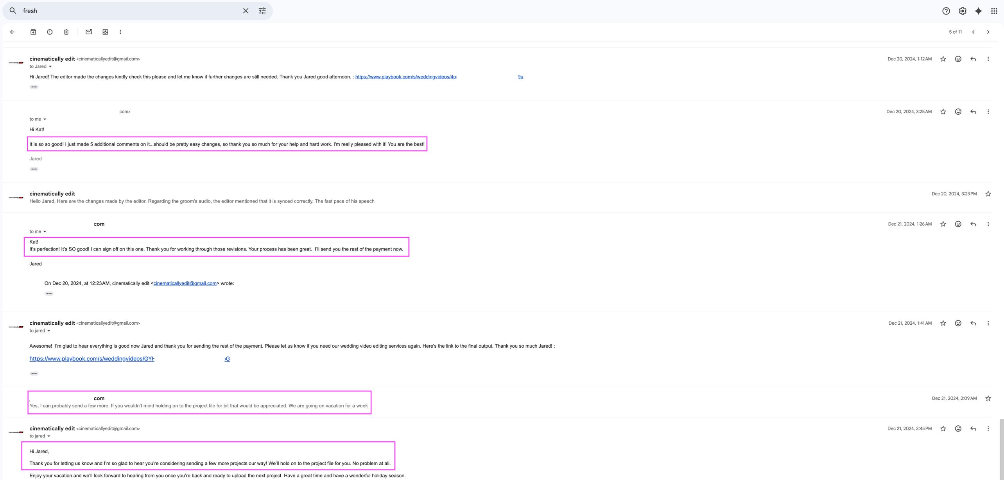Screen dimensions: 1004x480
Task: Star the Dec 20, 1:12 AM message
Action: [943, 59]
